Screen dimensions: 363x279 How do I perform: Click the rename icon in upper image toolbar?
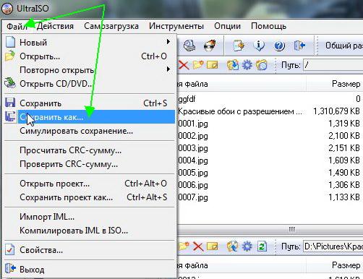tap(212, 65)
